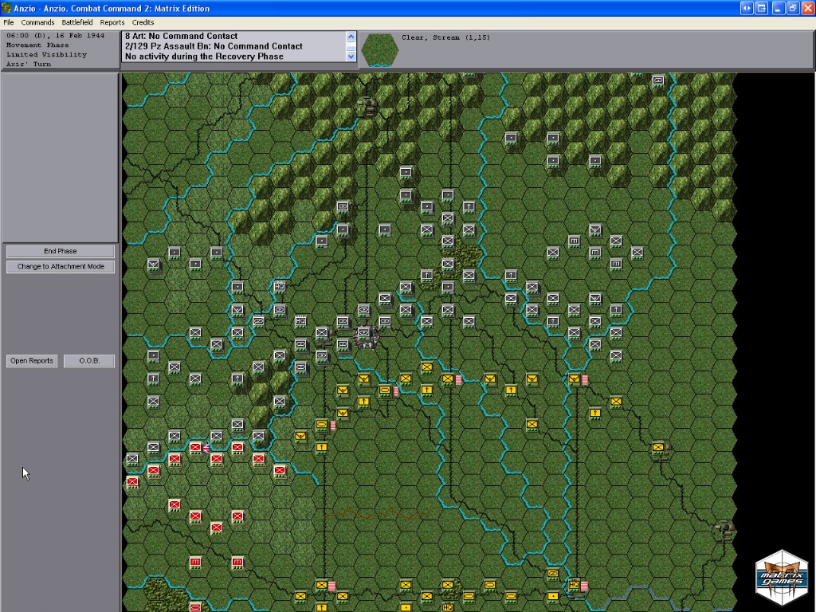Image resolution: width=816 pixels, height=612 pixels.
Task: Select the '2/129 Pz Assault Bn' message line
Action: click(214, 46)
